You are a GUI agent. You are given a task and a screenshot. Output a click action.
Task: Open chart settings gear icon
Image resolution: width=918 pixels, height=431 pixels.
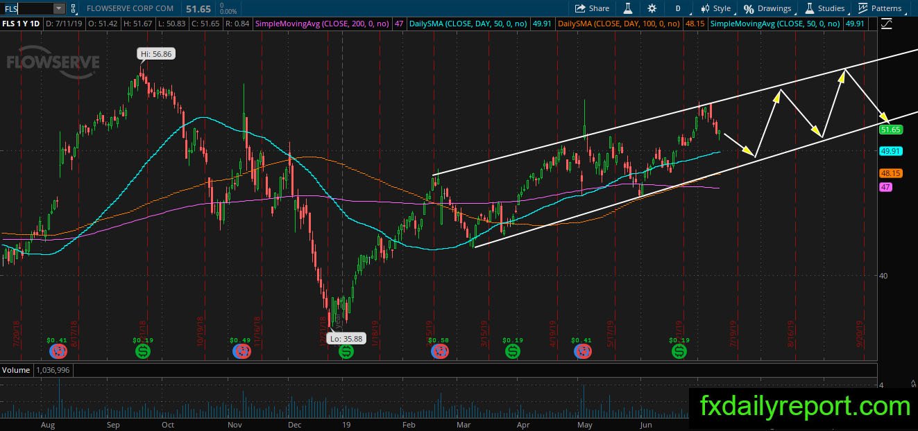pyautogui.click(x=652, y=8)
